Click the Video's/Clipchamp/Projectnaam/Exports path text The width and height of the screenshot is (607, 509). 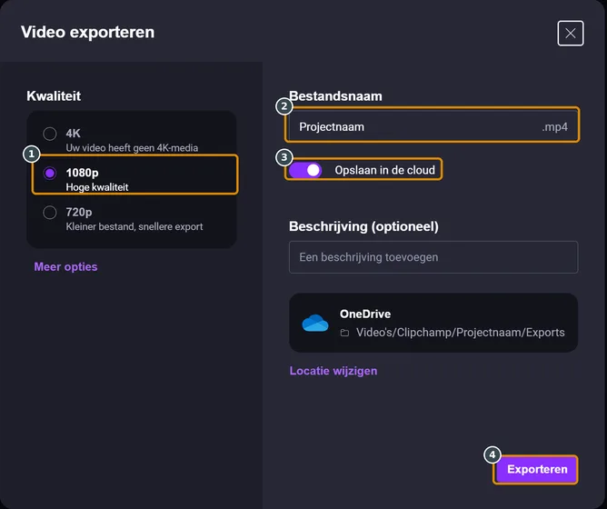pos(461,333)
